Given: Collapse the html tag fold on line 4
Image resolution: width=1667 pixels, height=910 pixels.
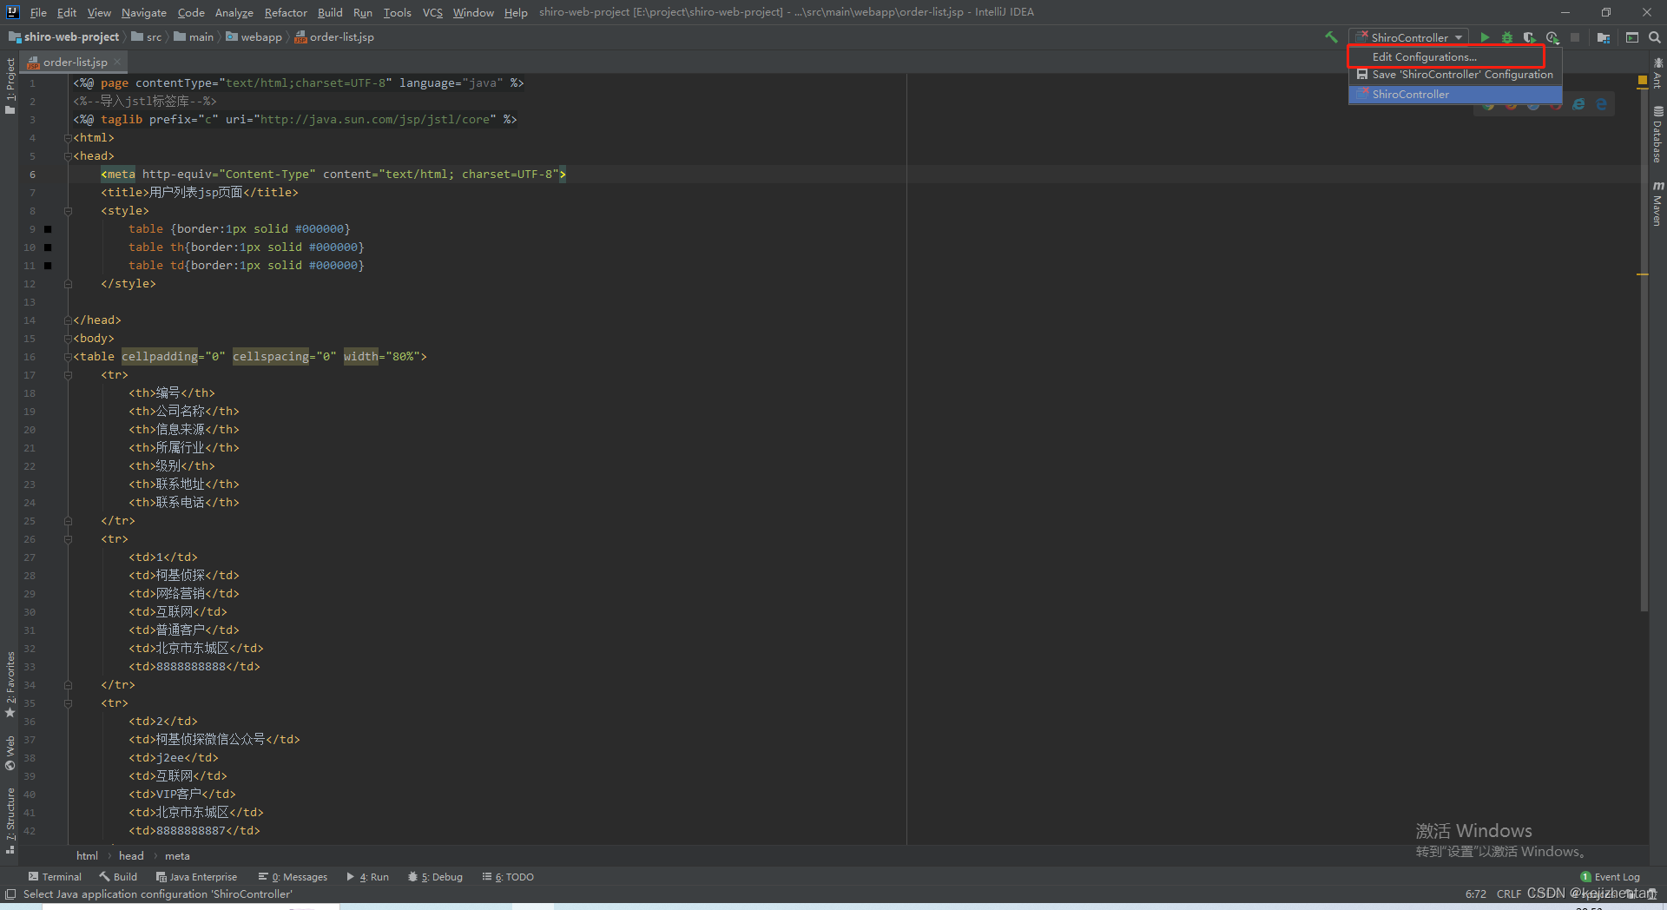Looking at the screenshot, I should [68, 138].
